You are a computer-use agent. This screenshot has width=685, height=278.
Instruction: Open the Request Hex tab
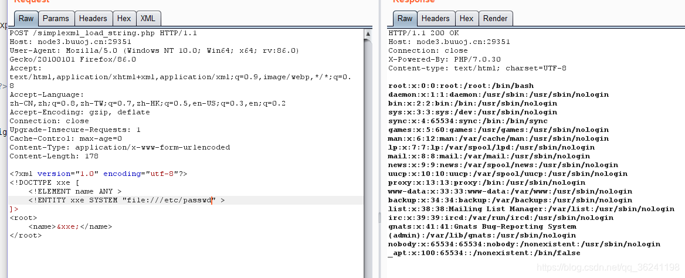124,18
